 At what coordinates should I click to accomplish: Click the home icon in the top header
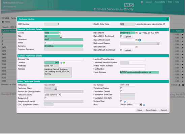tap(142, 2)
